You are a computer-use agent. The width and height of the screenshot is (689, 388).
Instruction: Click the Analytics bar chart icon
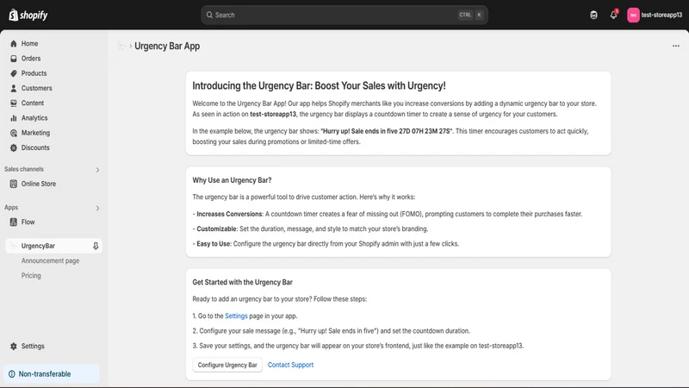tap(14, 118)
